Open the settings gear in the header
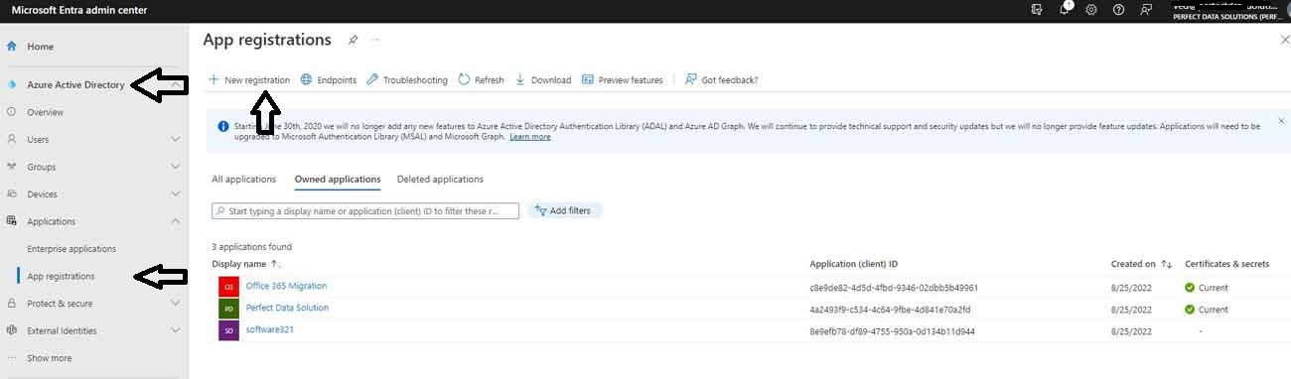Viewport: 1291px width, 379px height. (1091, 9)
